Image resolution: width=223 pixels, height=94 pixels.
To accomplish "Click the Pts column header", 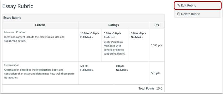I will tap(156, 25).
